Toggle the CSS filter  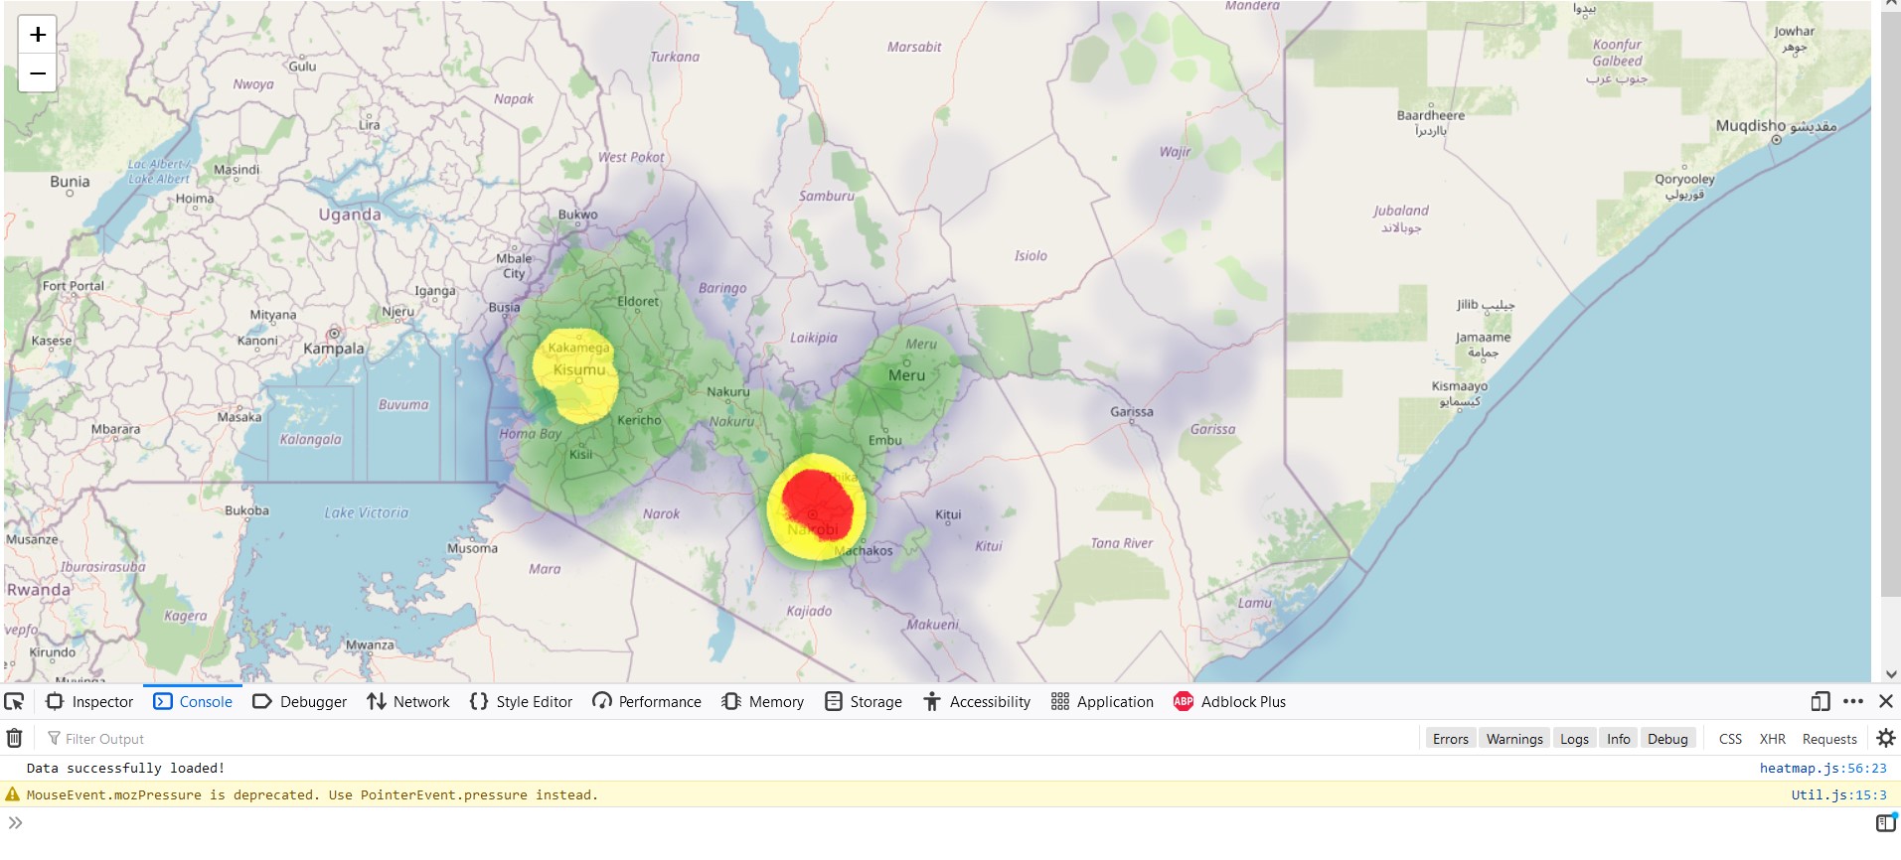coord(1730,739)
